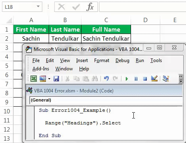
Task: Click the Module2 code window icon
Action: pos(29,90)
